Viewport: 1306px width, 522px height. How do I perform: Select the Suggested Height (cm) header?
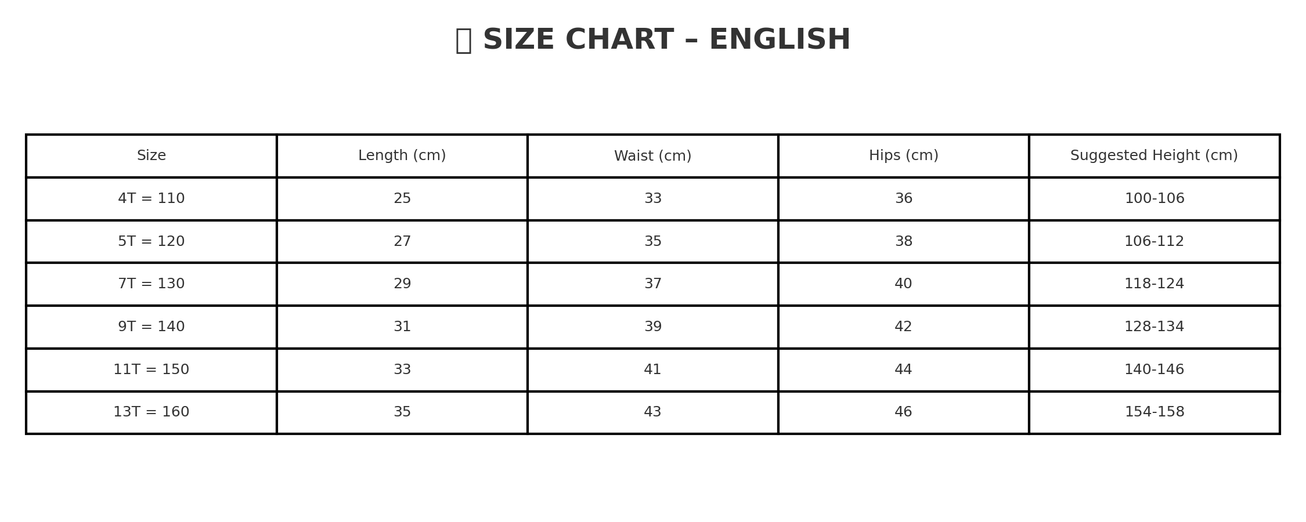point(1154,156)
